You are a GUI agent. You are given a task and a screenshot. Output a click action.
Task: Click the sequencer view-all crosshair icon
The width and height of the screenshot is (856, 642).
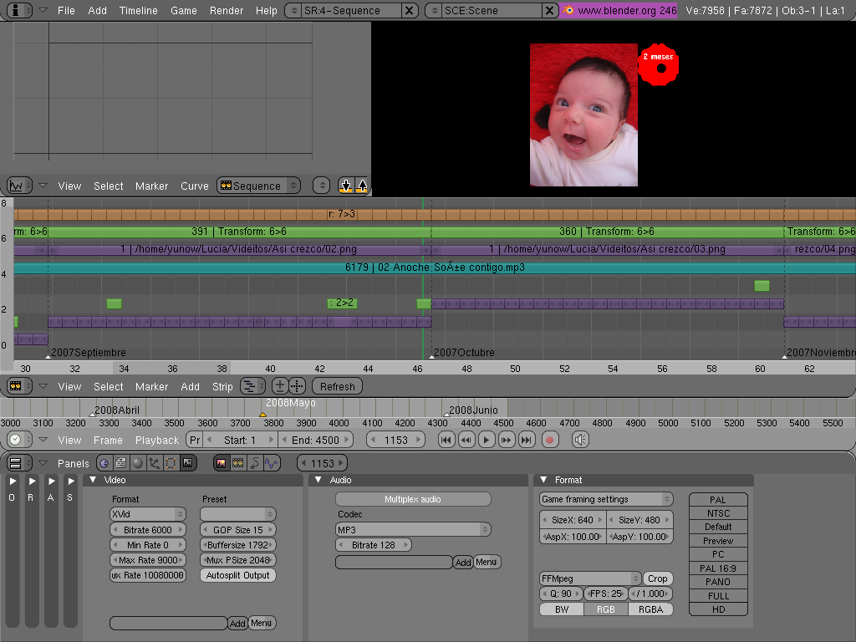(x=297, y=386)
